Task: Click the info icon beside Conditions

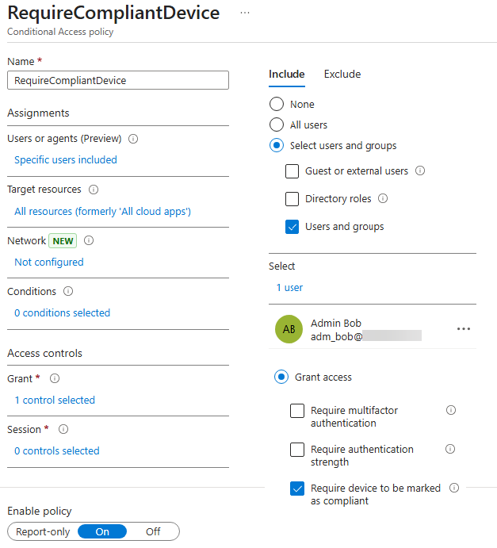Action: [68, 291]
